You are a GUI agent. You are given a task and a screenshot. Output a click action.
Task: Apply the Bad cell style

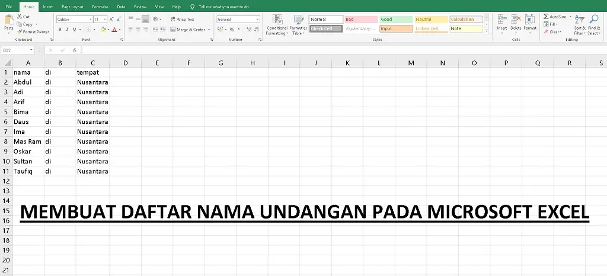(x=361, y=20)
